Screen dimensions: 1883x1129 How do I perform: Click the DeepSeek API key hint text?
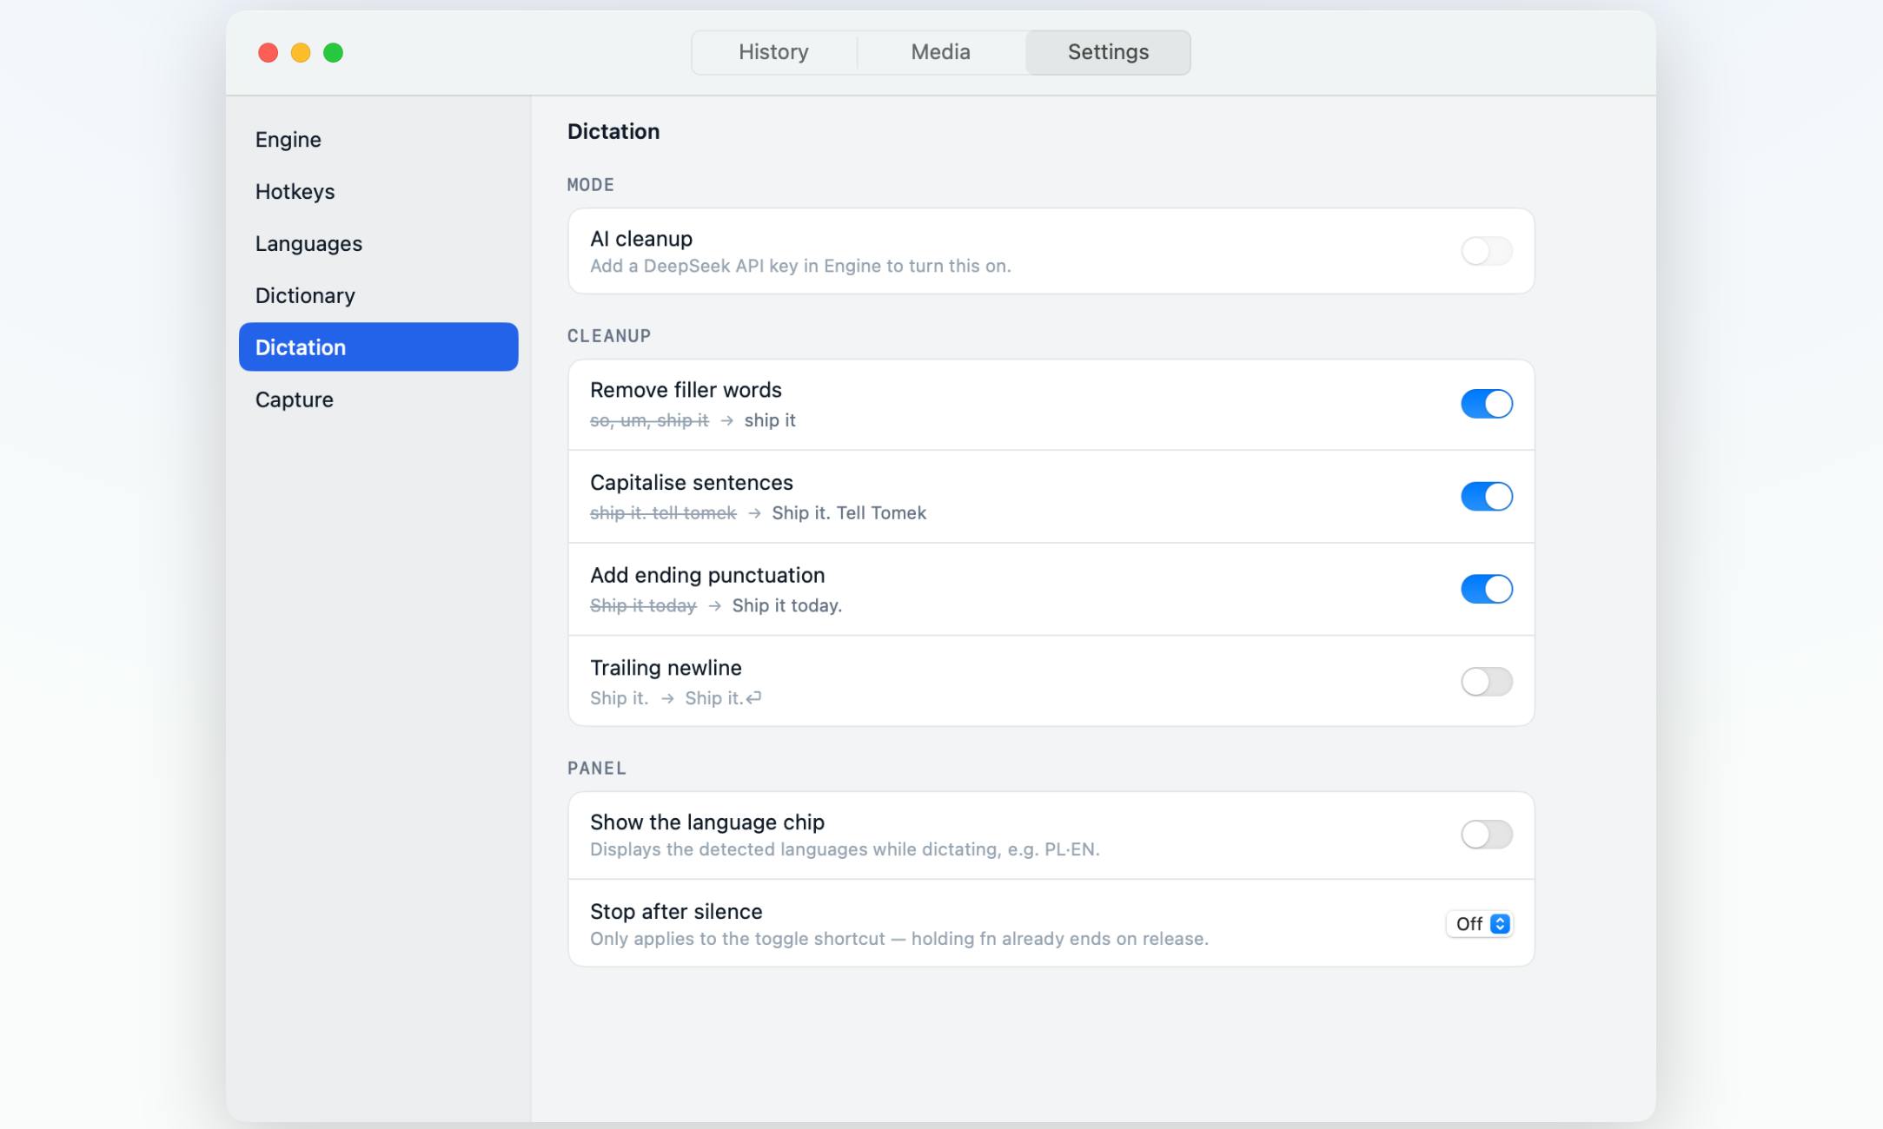[800, 267]
